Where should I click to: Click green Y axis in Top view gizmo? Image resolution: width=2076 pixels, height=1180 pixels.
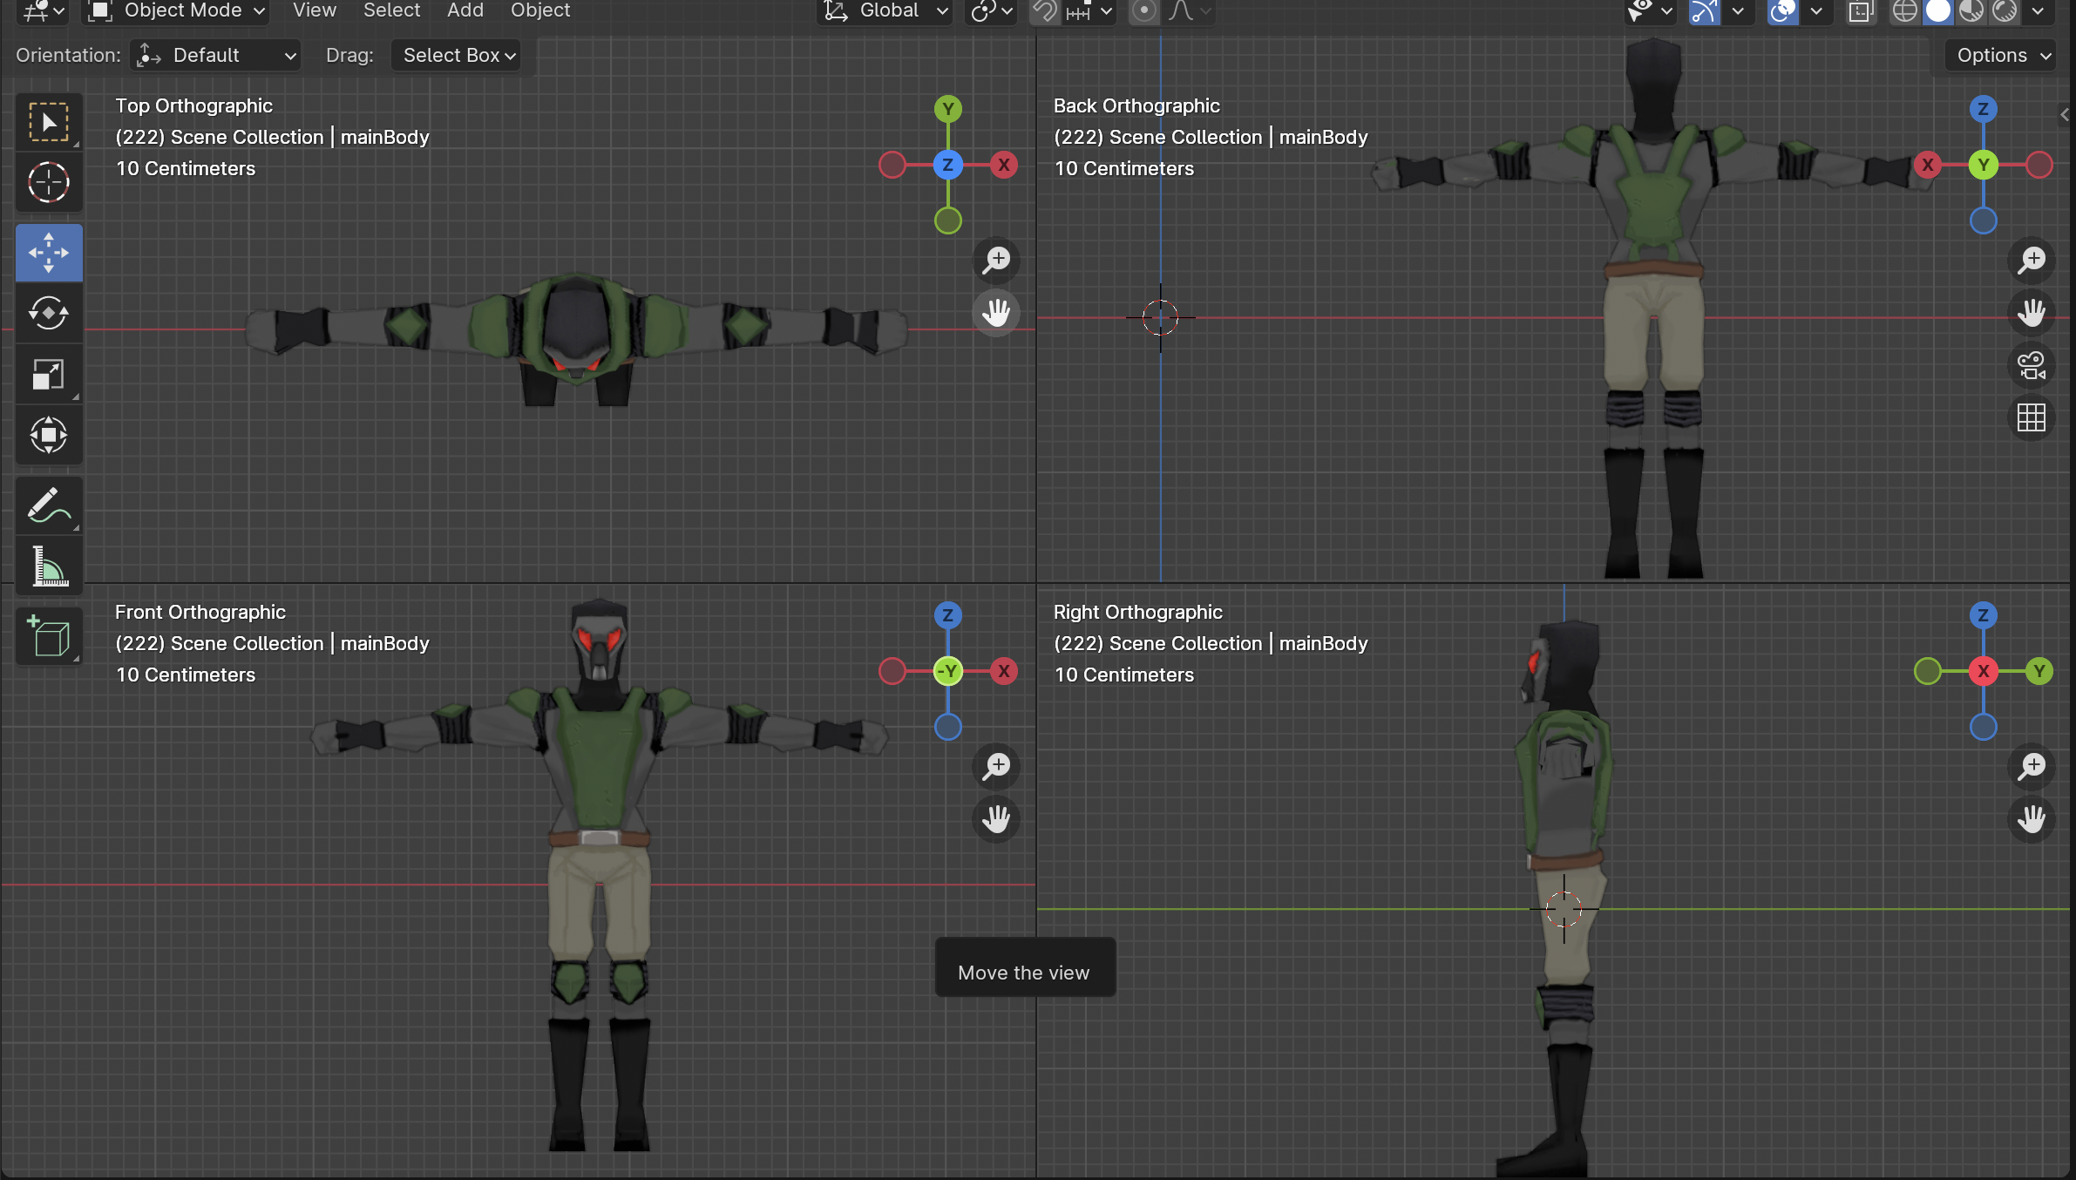pos(948,109)
